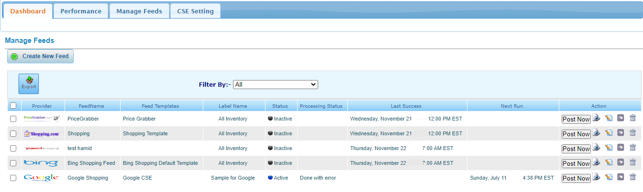
Task: Delete the Google Shopping feed (trash icon)
Action: click(x=632, y=177)
